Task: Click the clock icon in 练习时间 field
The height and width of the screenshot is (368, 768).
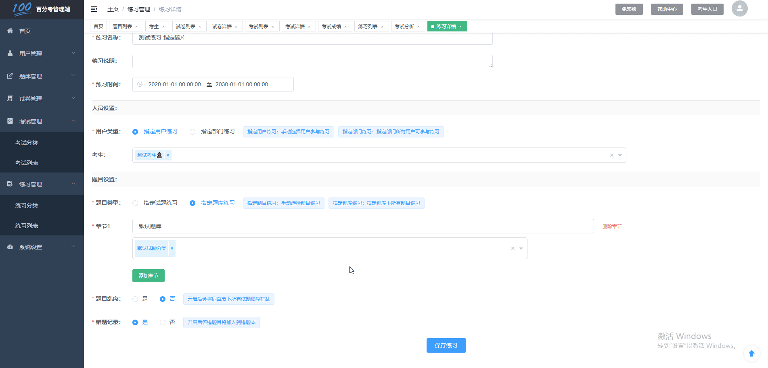Action: pos(140,84)
